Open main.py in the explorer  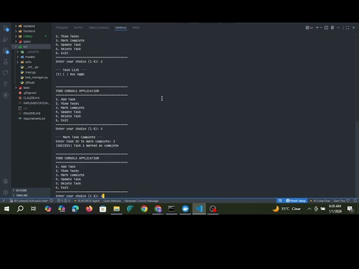coord(31,72)
